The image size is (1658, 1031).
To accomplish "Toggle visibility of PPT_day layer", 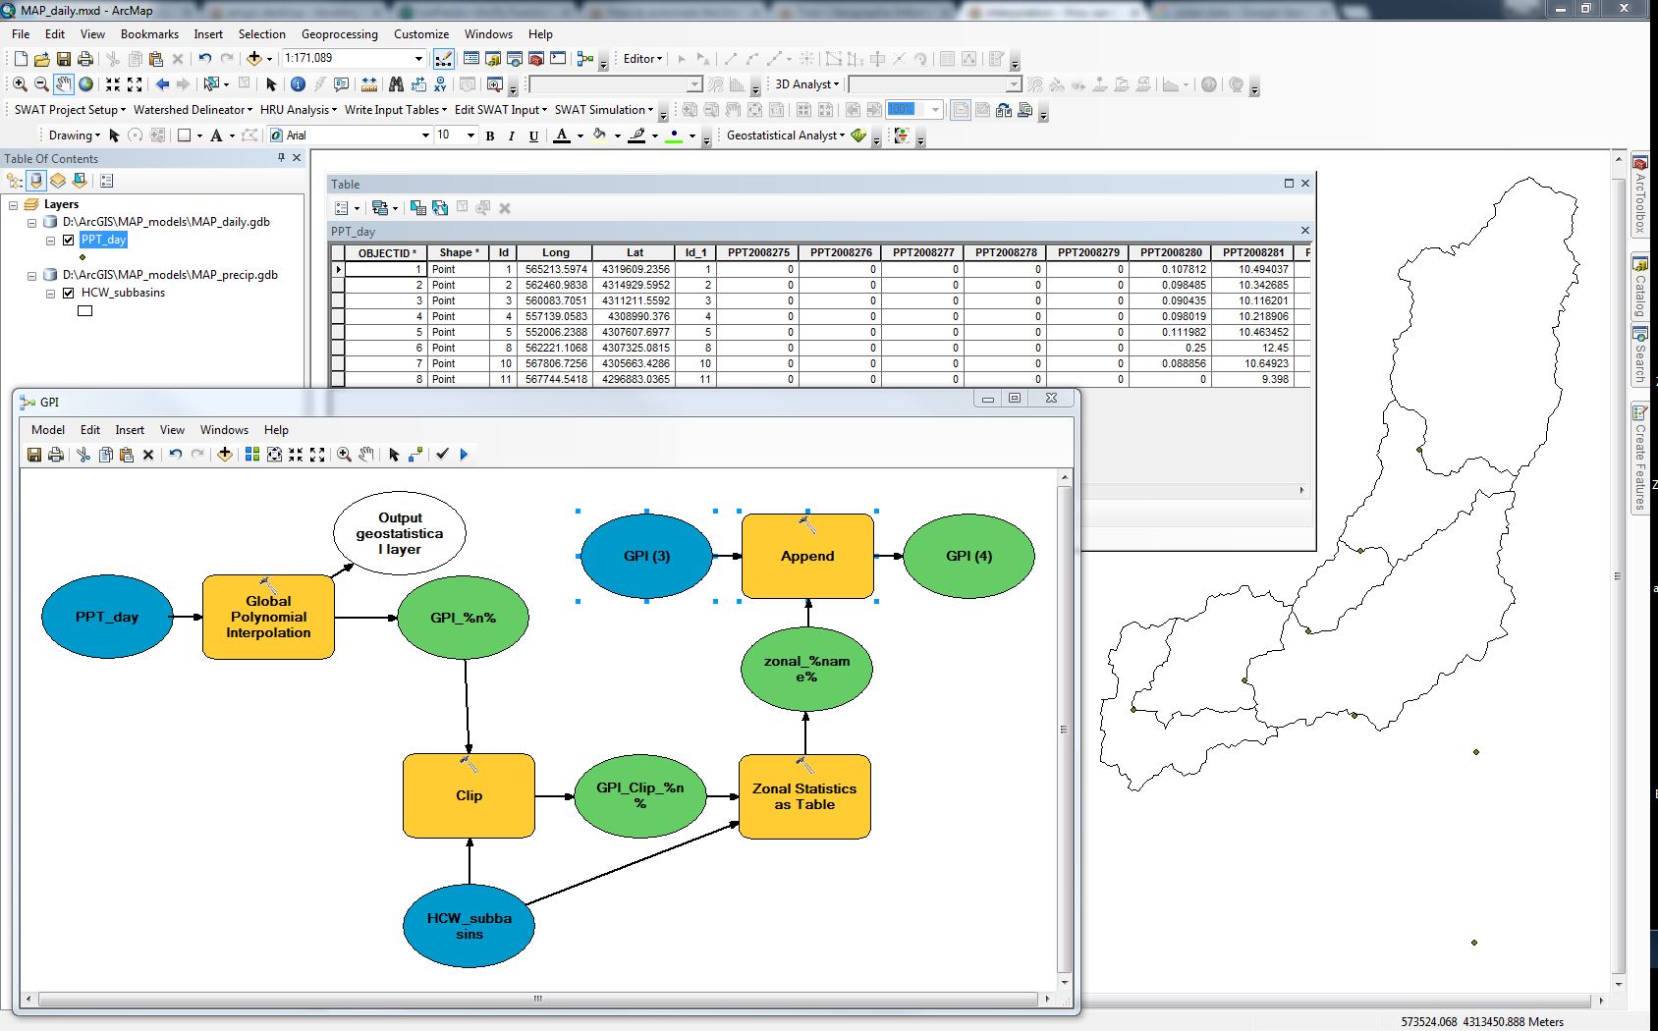I will [69, 240].
